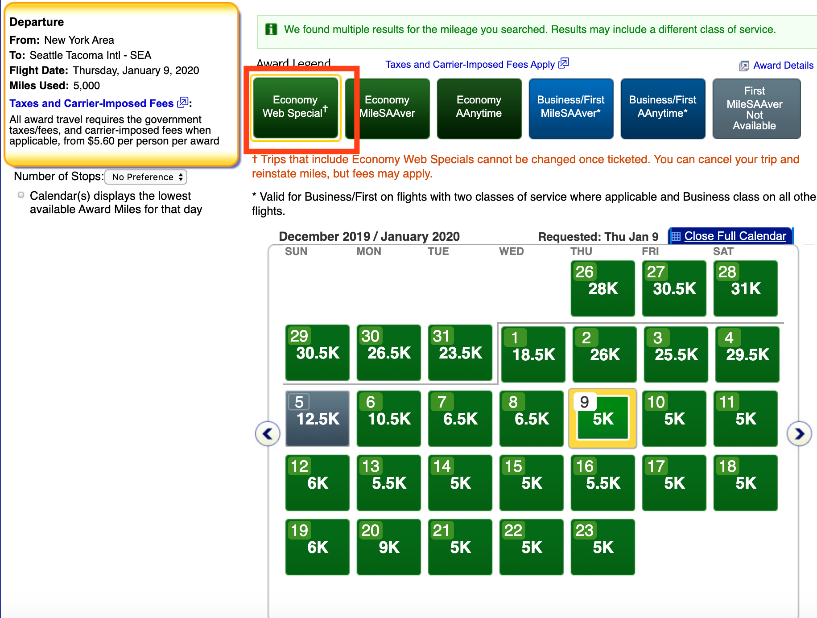Select the lowest Award Miles calendar radio button
The height and width of the screenshot is (618, 817).
click(21, 195)
